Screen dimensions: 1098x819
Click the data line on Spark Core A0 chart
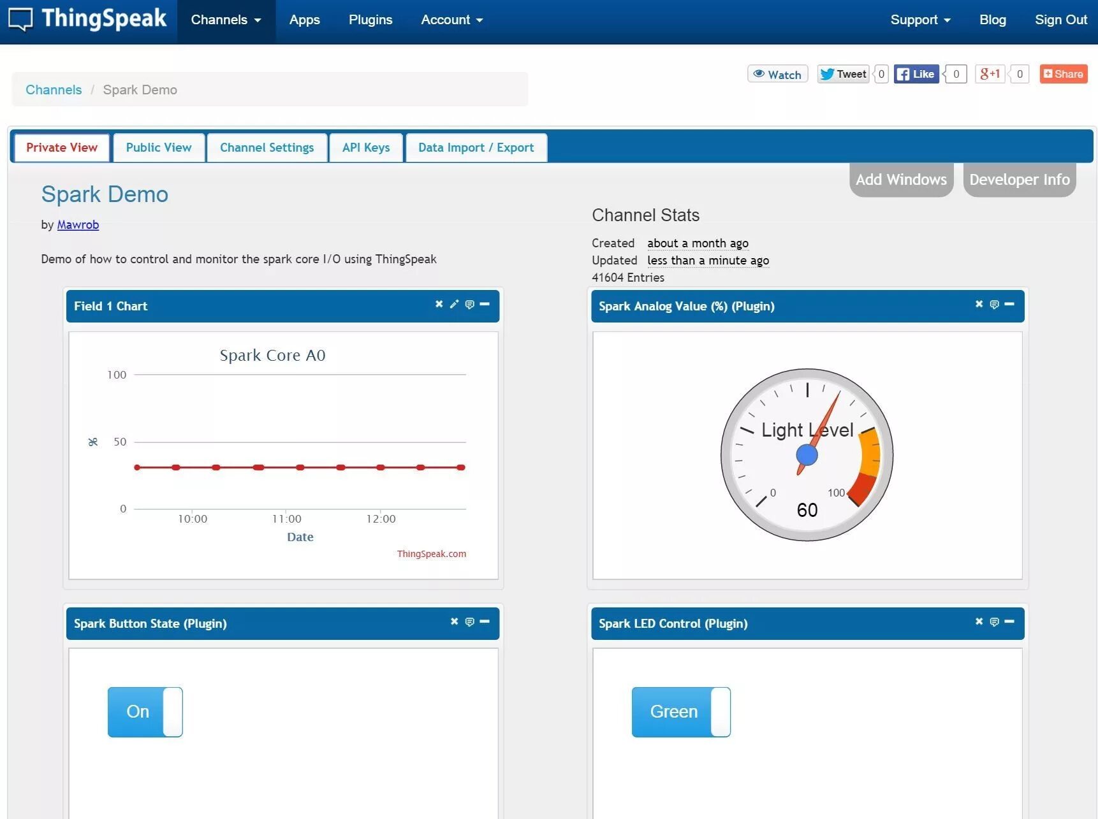pyautogui.click(x=298, y=467)
